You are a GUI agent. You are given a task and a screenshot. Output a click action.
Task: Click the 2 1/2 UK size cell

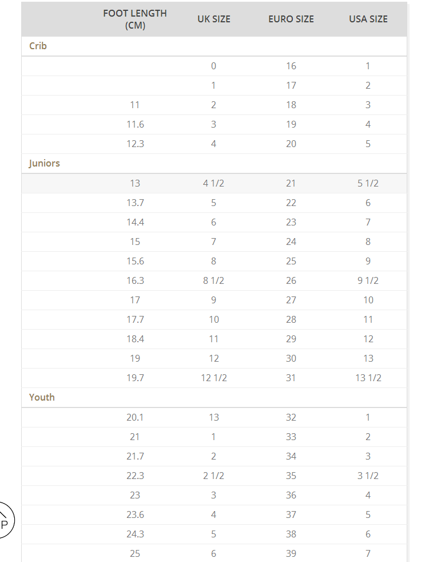coord(214,476)
